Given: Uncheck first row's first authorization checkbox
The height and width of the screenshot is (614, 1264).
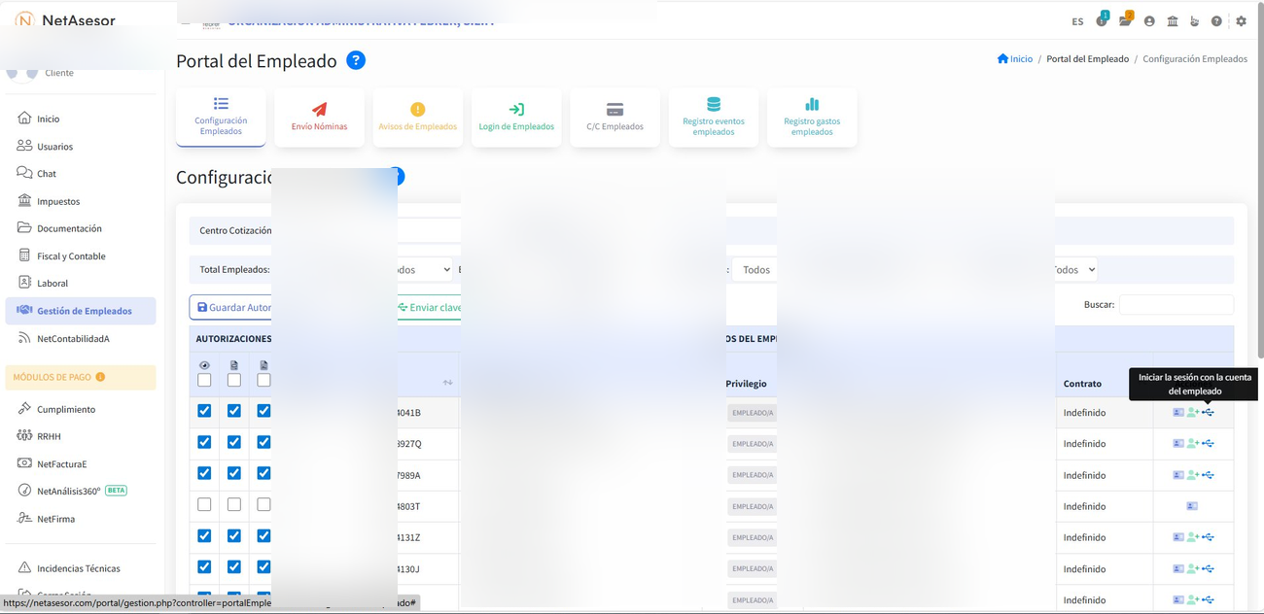Looking at the screenshot, I should point(204,411).
